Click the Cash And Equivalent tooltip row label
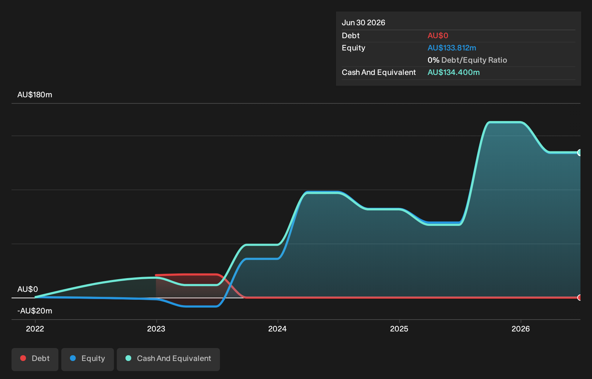The height and width of the screenshot is (379, 592). pyautogui.click(x=379, y=72)
